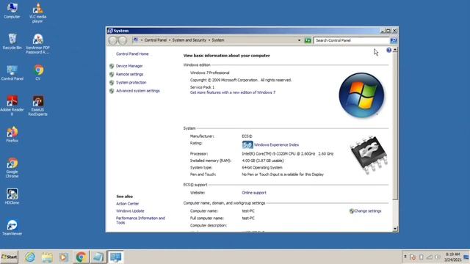Click the Start button
Screen dimensions: 470x264
coord(10,257)
